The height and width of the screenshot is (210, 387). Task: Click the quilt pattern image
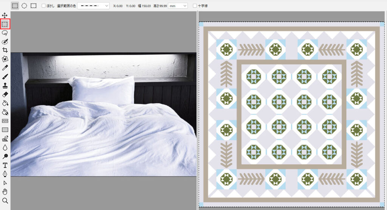[x=291, y=115]
